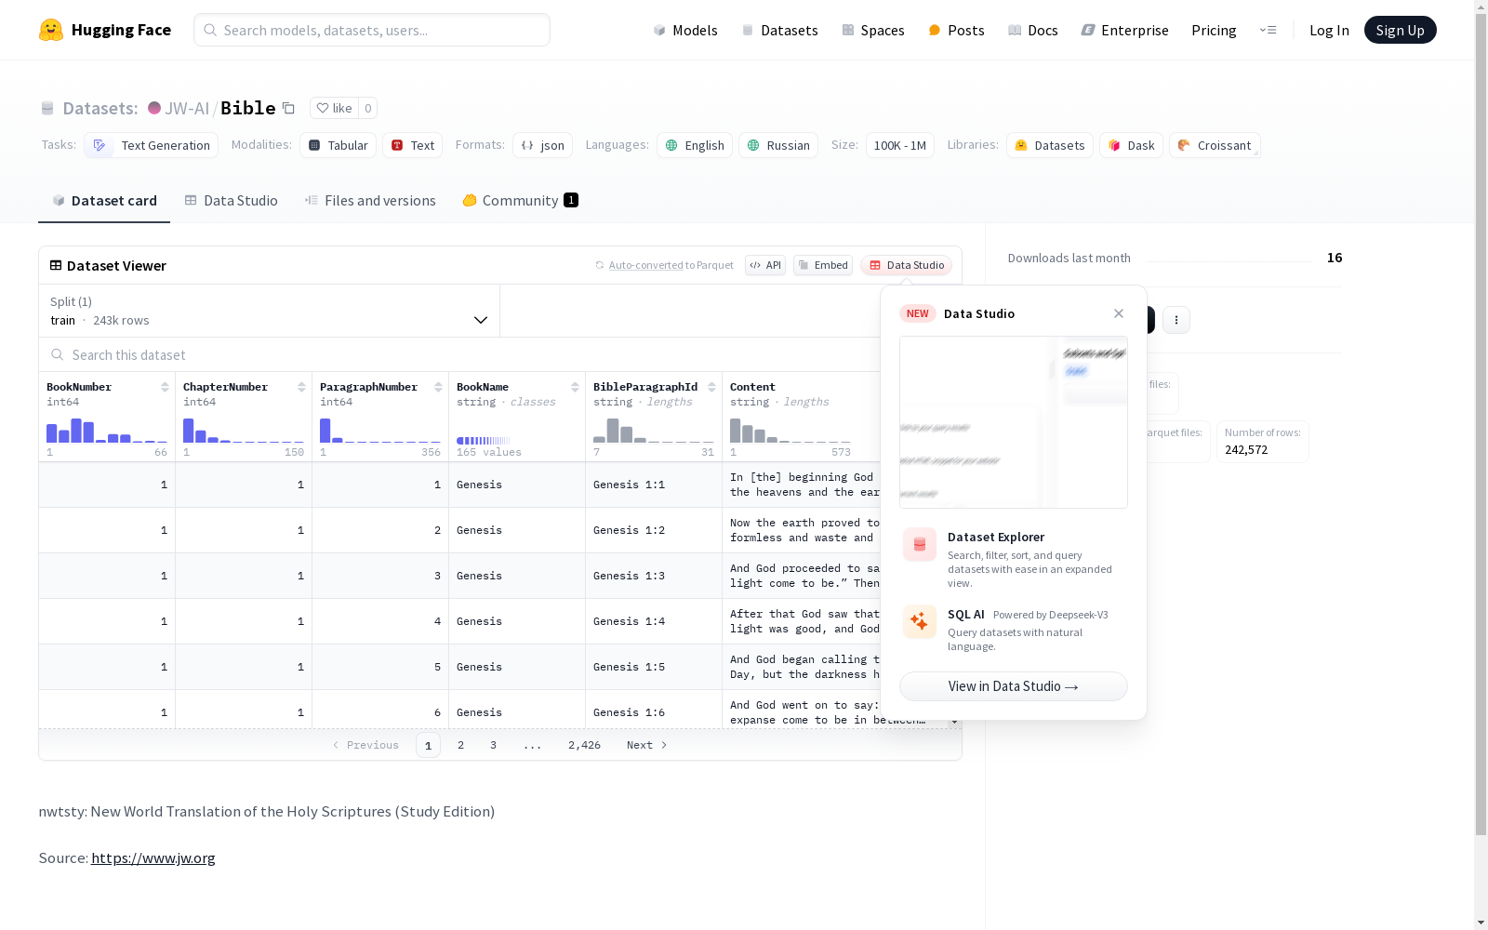
Task: Go to page 3 of the dataset
Action: (493, 745)
